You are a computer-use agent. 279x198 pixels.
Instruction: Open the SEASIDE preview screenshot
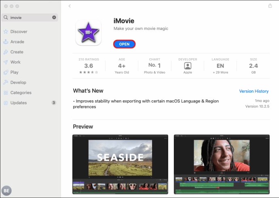[x=120, y=164]
